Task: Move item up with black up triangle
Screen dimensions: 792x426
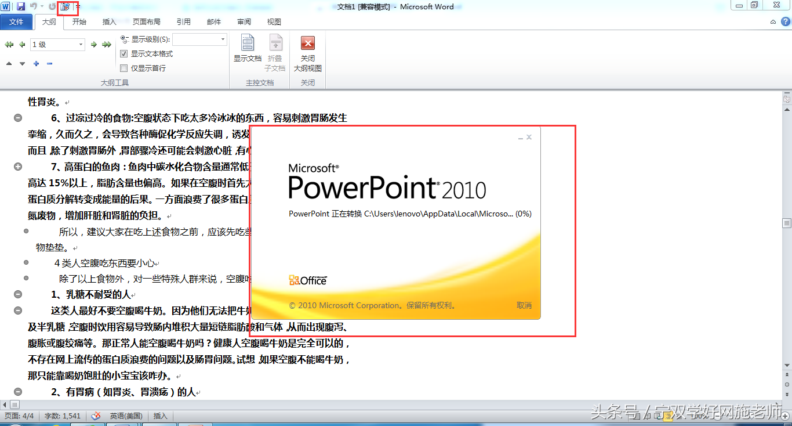Action: click(x=9, y=63)
